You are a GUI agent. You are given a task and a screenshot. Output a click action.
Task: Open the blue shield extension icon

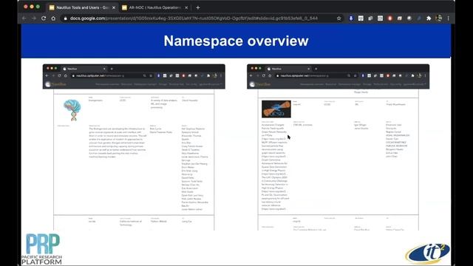click(351, 18)
